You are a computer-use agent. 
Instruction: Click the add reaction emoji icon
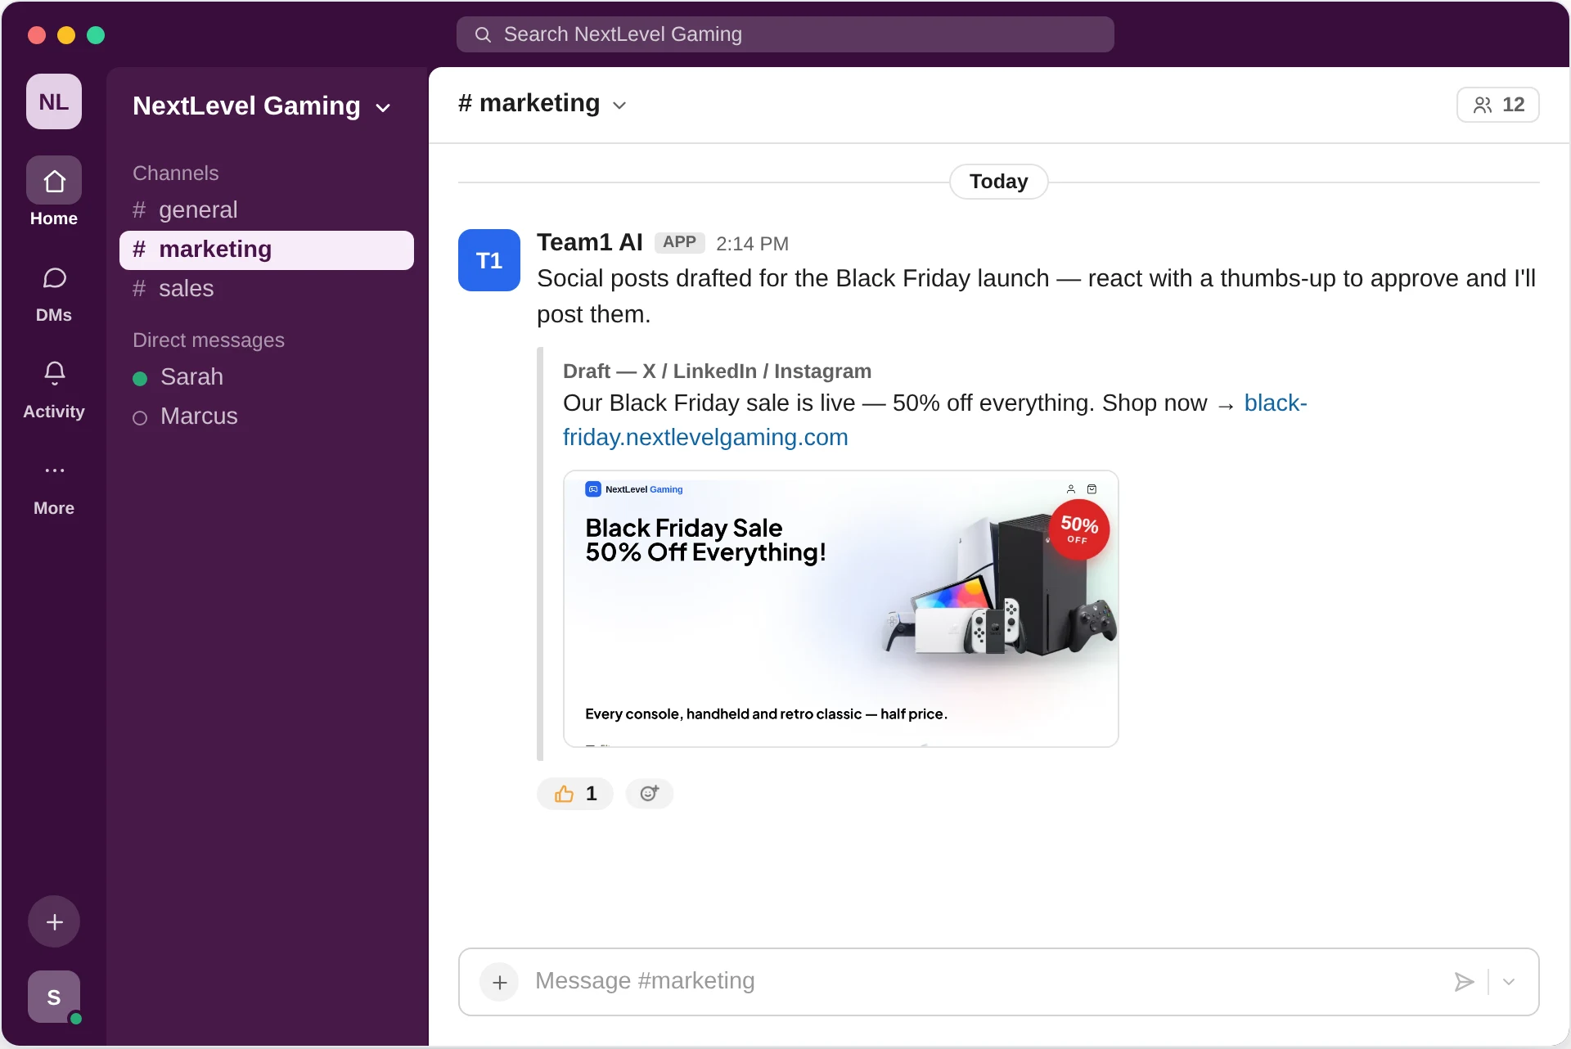point(650,793)
